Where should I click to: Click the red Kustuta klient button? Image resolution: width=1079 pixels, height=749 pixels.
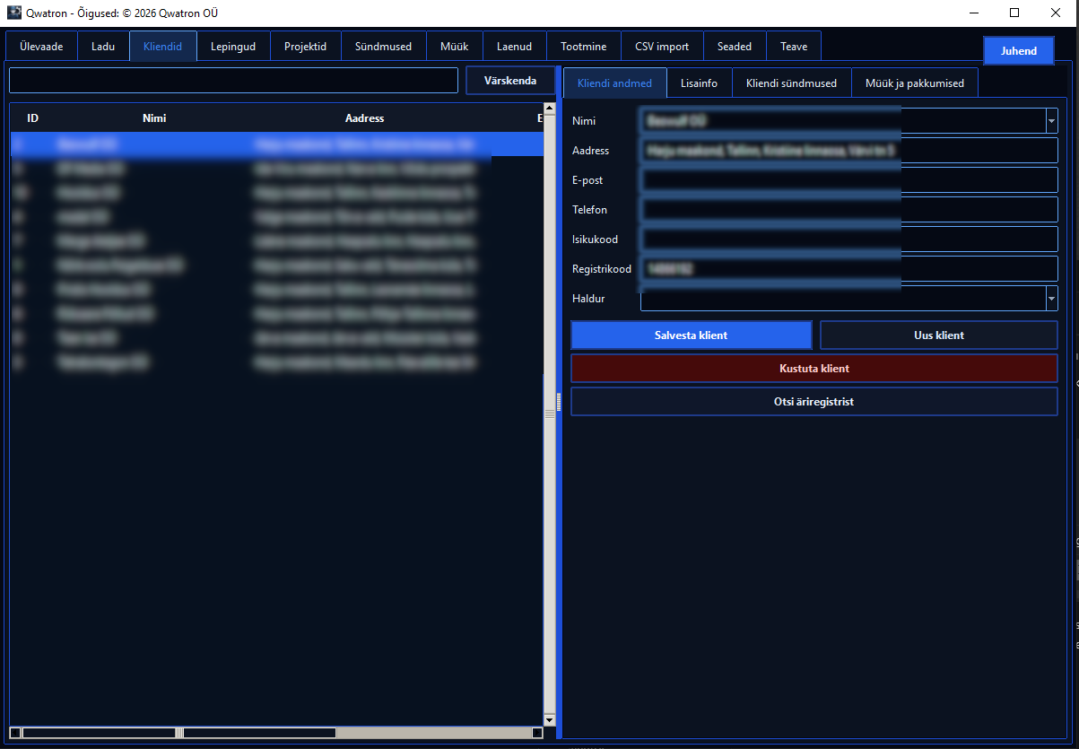(x=814, y=369)
